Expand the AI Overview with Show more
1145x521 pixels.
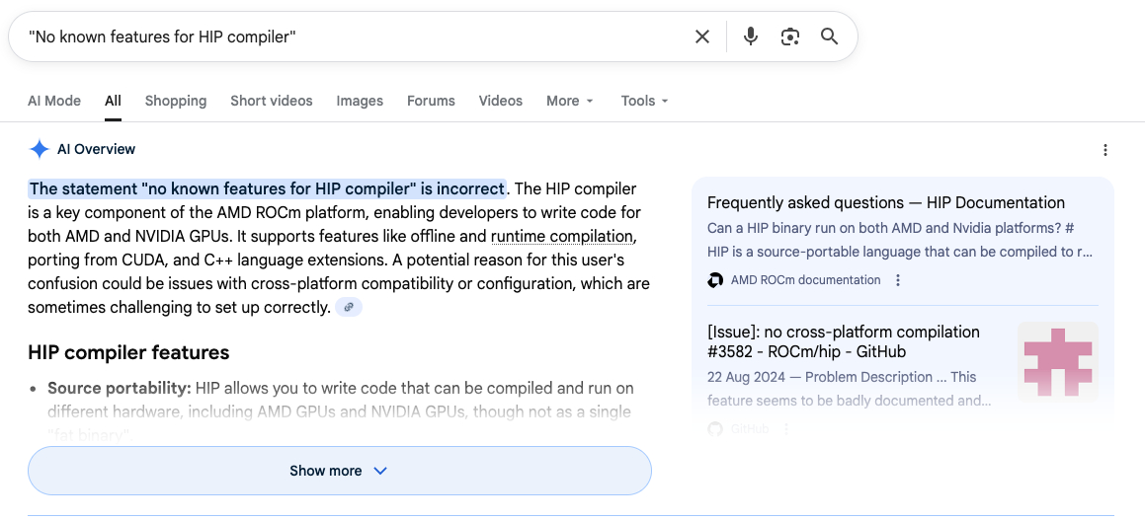(339, 471)
